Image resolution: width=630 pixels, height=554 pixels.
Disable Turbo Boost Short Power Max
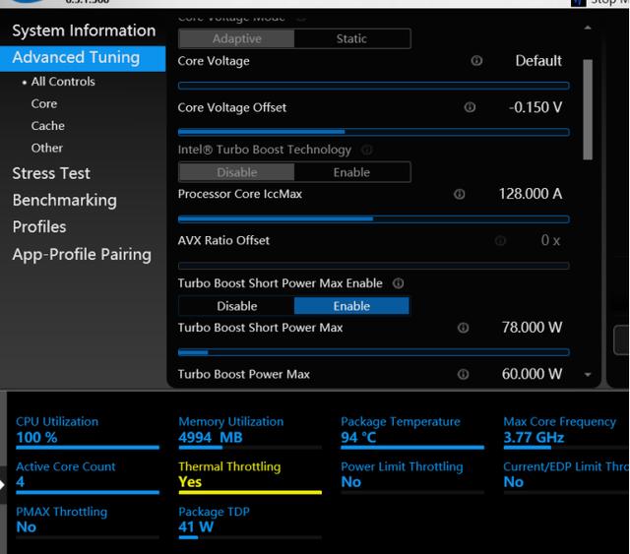(236, 306)
